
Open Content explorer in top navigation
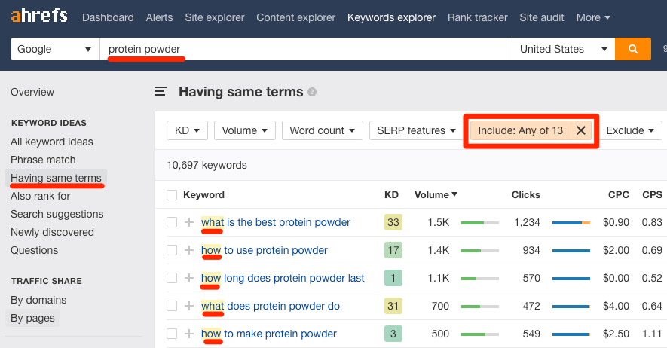click(295, 17)
